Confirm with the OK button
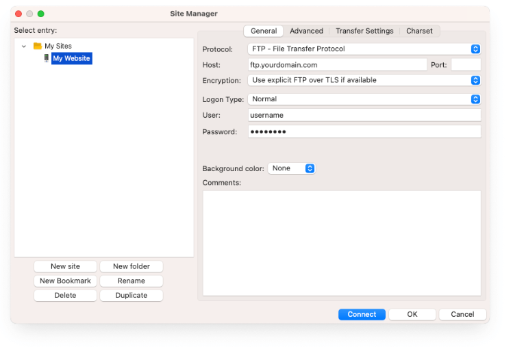This screenshot has height=347, width=513. (412, 314)
